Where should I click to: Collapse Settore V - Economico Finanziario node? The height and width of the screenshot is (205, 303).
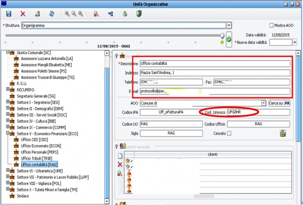click(x=8, y=133)
